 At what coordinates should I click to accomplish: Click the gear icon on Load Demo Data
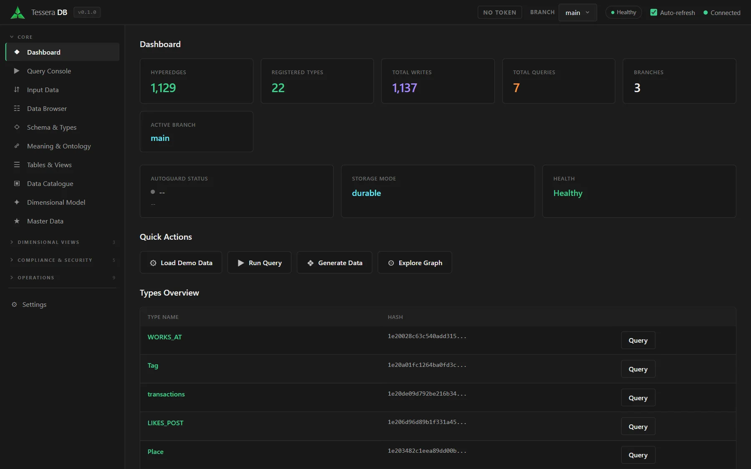153,263
